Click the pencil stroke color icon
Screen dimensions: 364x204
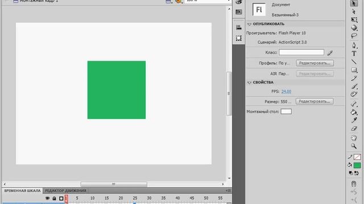coord(350,157)
